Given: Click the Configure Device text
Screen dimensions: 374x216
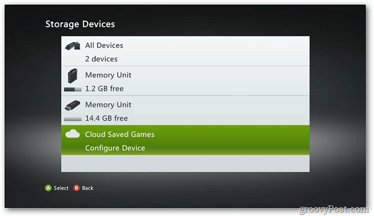Looking at the screenshot, I should click(x=115, y=148).
